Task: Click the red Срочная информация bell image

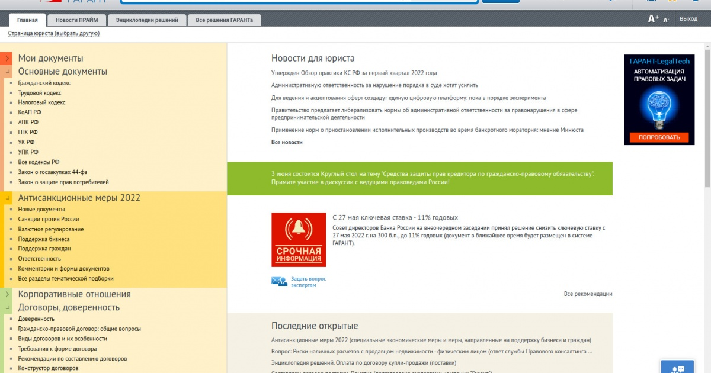Action: point(299,240)
